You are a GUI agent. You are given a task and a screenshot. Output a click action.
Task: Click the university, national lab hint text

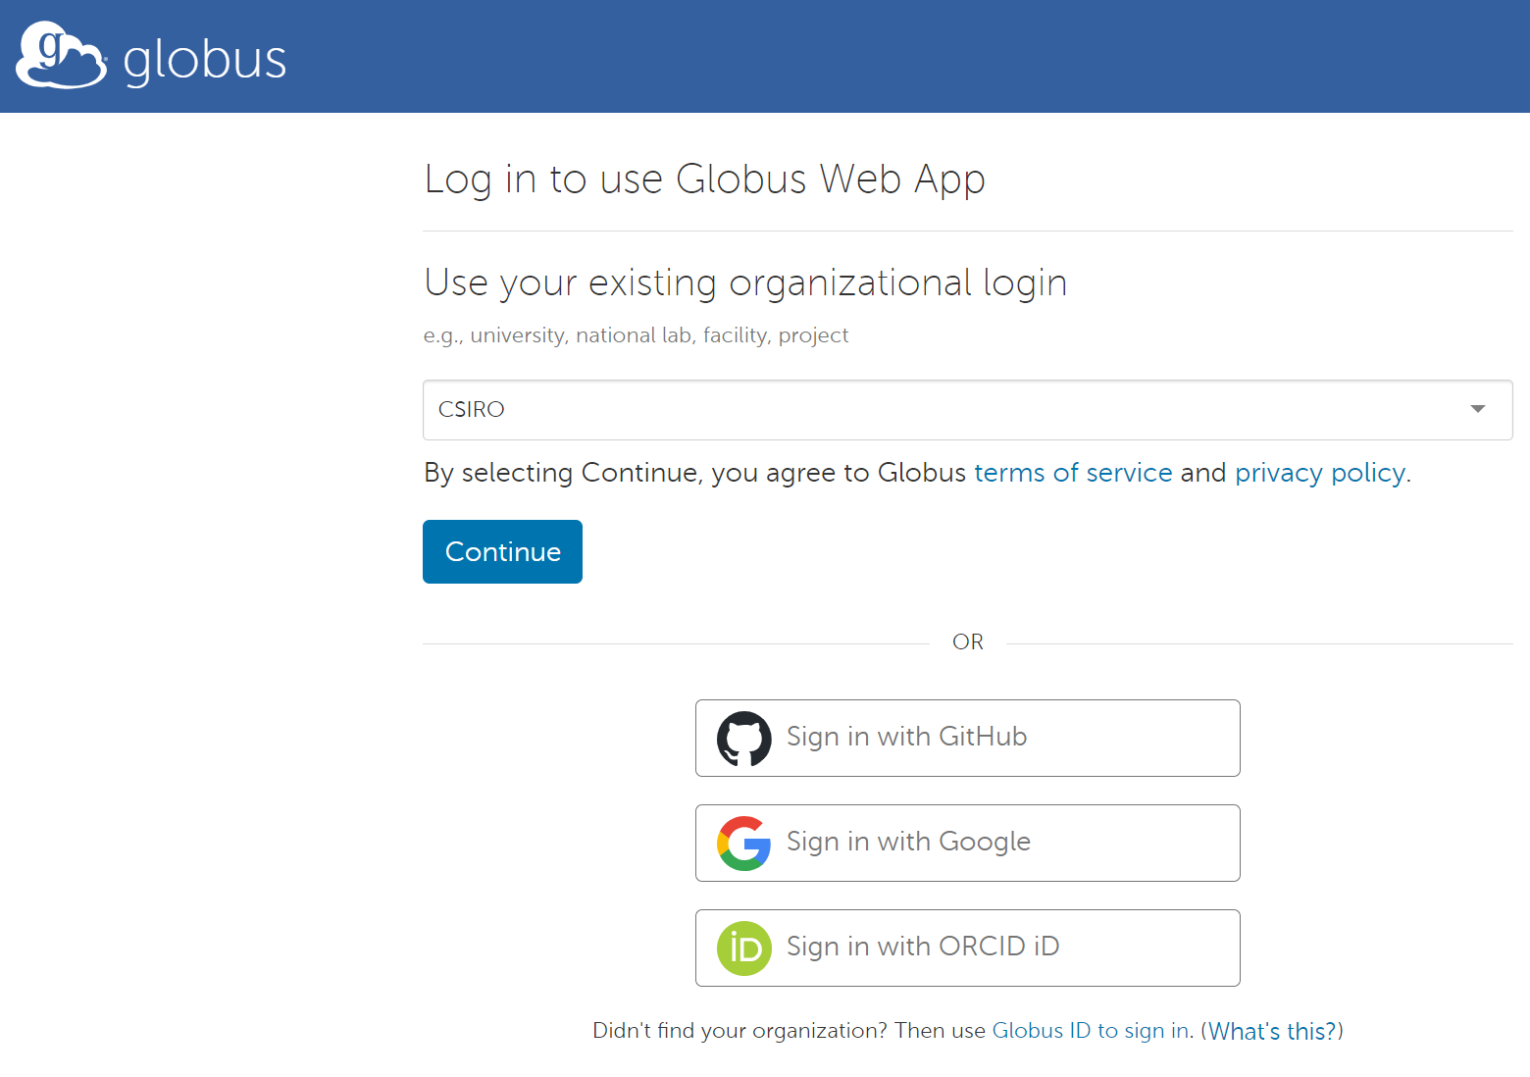[636, 335]
